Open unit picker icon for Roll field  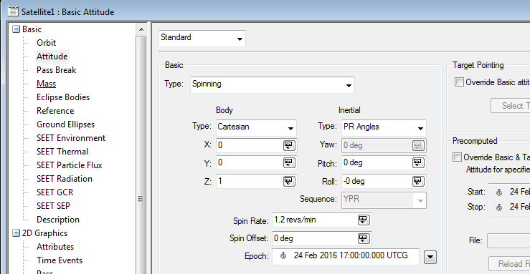(418, 181)
